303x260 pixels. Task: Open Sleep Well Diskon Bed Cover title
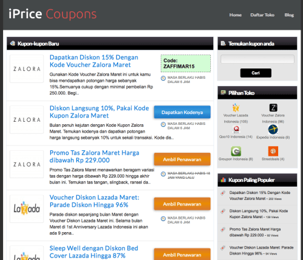(94, 252)
